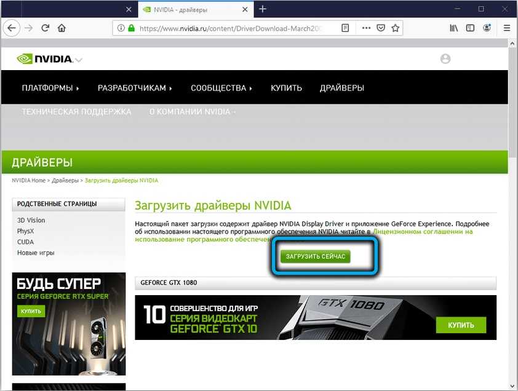Open the Firefox home page icon

click(62, 28)
